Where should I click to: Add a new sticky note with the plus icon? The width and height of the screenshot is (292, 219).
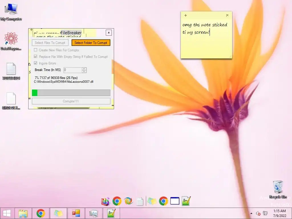point(185,15)
